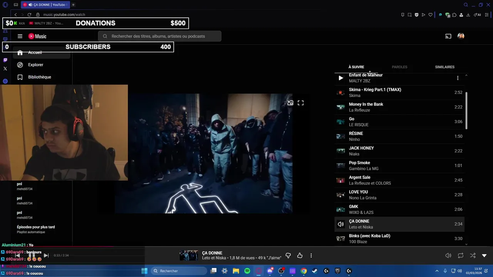This screenshot has height=277, width=493.
Task: Dislike the song ÇA DONNE
Action: coord(288,255)
